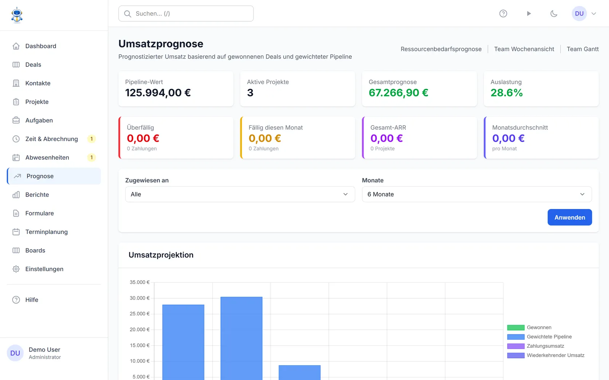Image resolution: width=609 pixels, height=380 pixels.
Task: Expand the user menu chevron in top bar
Action: [x=594, y=14]
